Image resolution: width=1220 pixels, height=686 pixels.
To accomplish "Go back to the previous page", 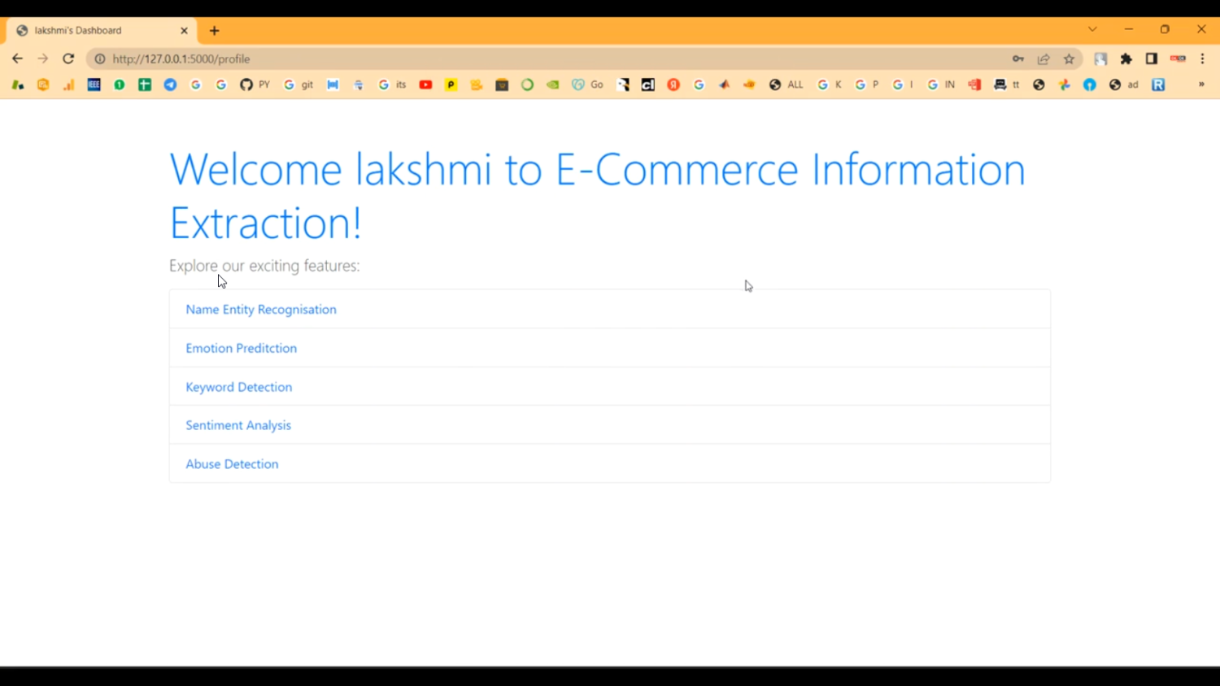I will point(17,59).
